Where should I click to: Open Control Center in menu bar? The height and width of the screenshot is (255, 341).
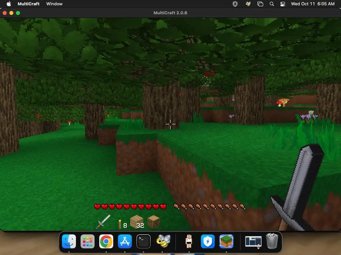point(282,4)
